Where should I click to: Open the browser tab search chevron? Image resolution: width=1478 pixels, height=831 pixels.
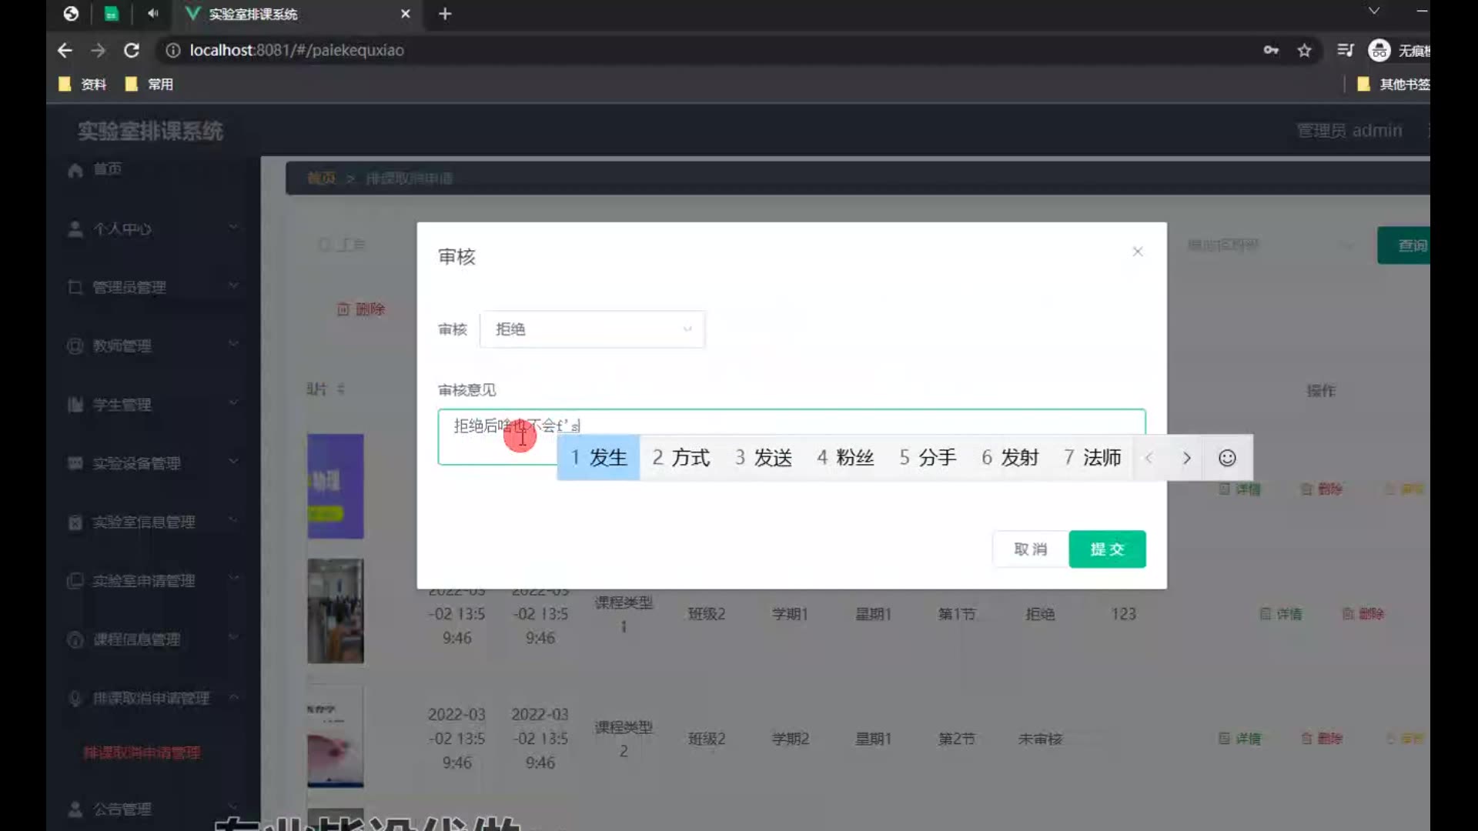point(1374,11)
